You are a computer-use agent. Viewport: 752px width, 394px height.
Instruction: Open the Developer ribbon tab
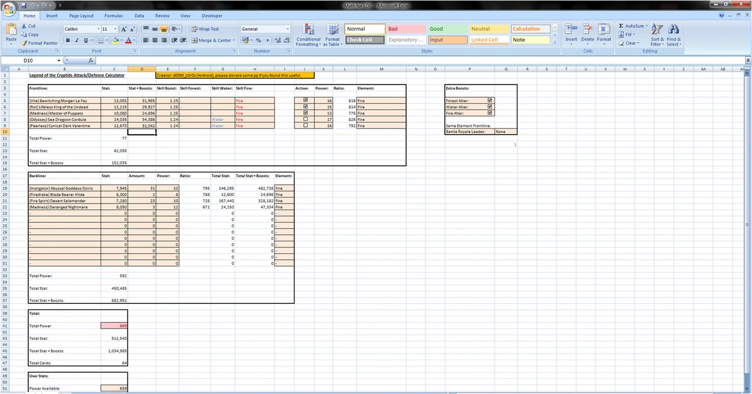(212, 15)
